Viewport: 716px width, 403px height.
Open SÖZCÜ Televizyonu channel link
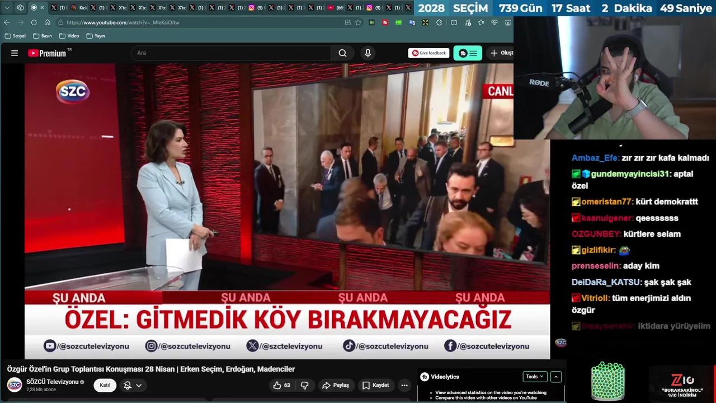tap(53, 382)
